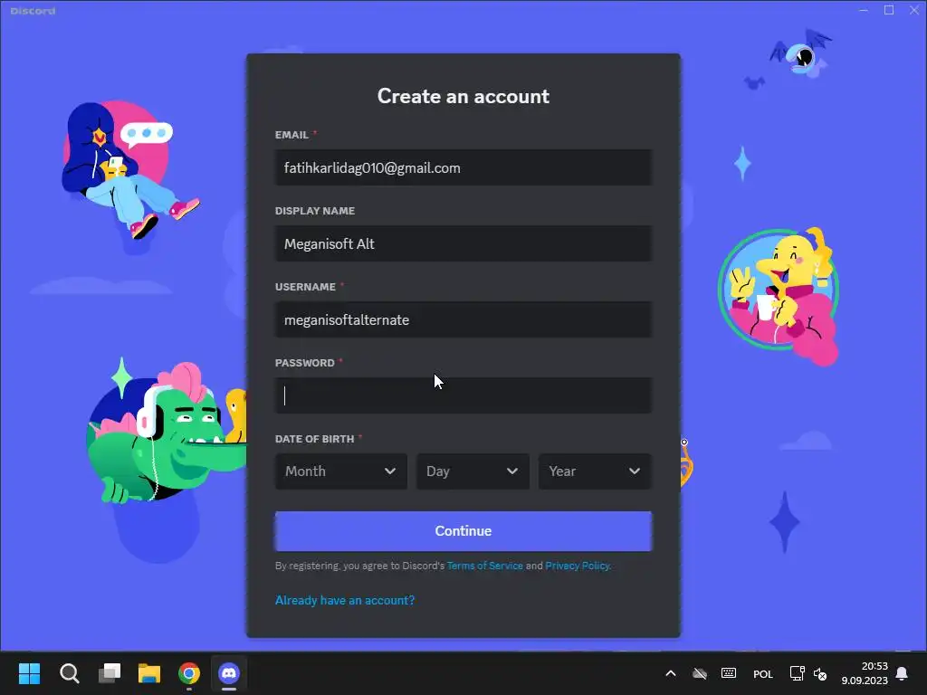Open File Explorer from taskbar
This screenshot has height=695, width=927.
click(149, 673)
